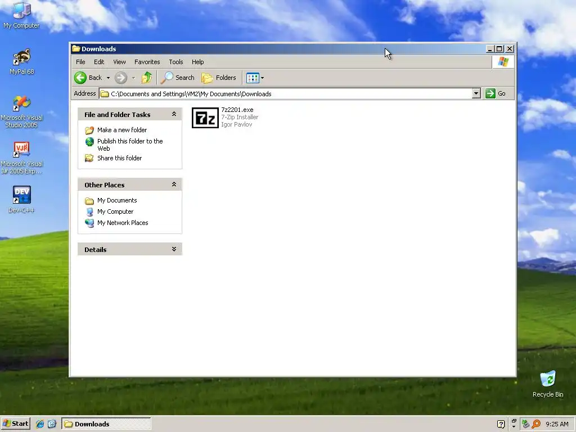Toggle the Folders pane button
The width and height of the screenshot is (576, 432).
[x=219, y=78]
